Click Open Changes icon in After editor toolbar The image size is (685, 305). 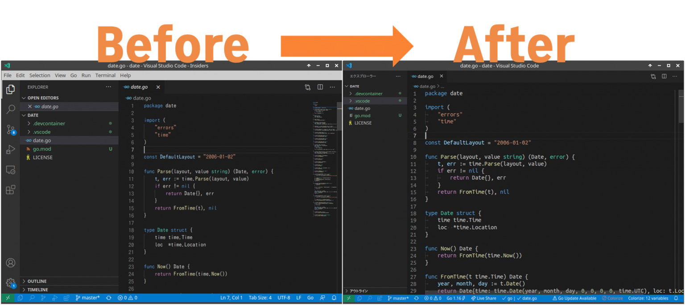pos(653,76)
